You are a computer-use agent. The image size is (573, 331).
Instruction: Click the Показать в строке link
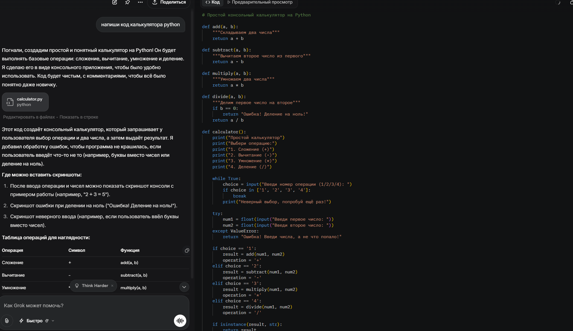coord(79,117)
